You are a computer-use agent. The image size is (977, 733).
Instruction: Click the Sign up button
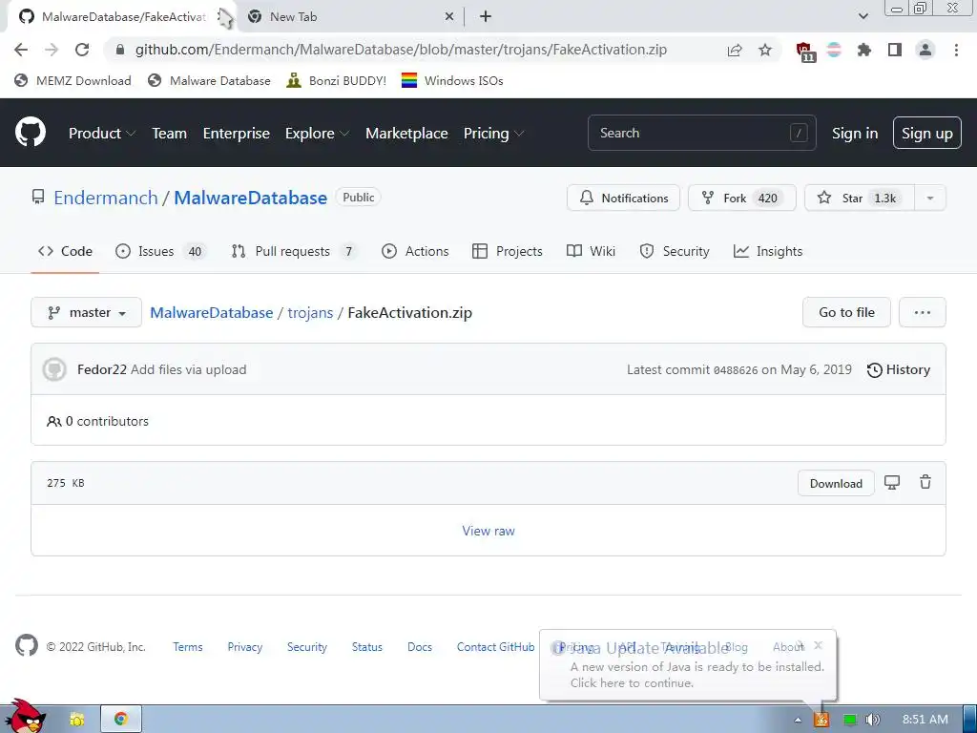[926, 133]
